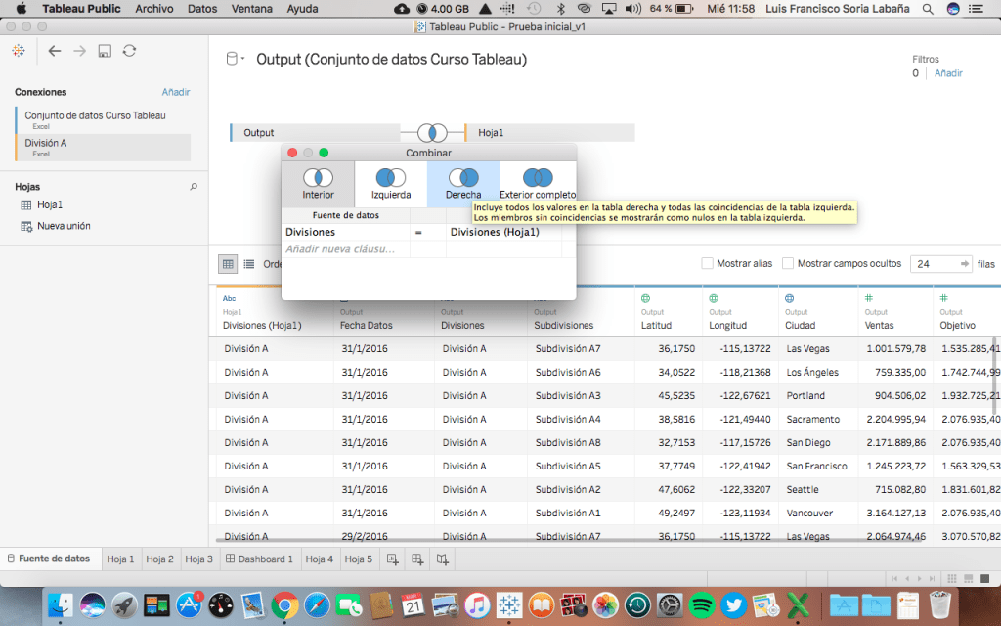Apply the row limit with the arrow
Image resolution: width=1001 pixels, height=626 pixels.
click(x=964, y=264)
